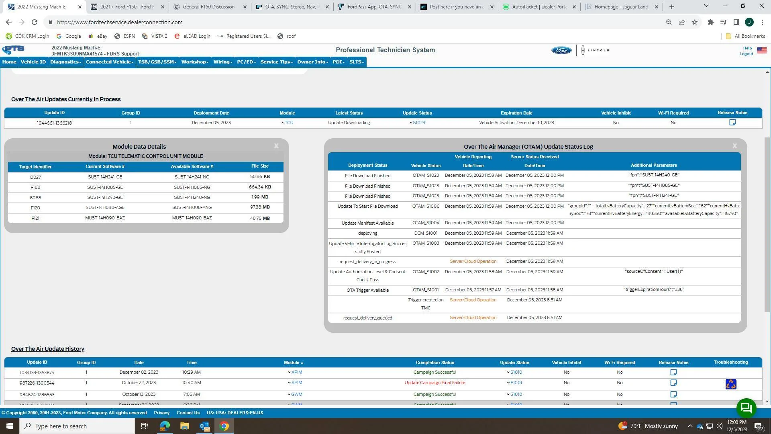771x434 pixels.
Task: Click the Ford oval logo
Action: [x=561, y=50]
